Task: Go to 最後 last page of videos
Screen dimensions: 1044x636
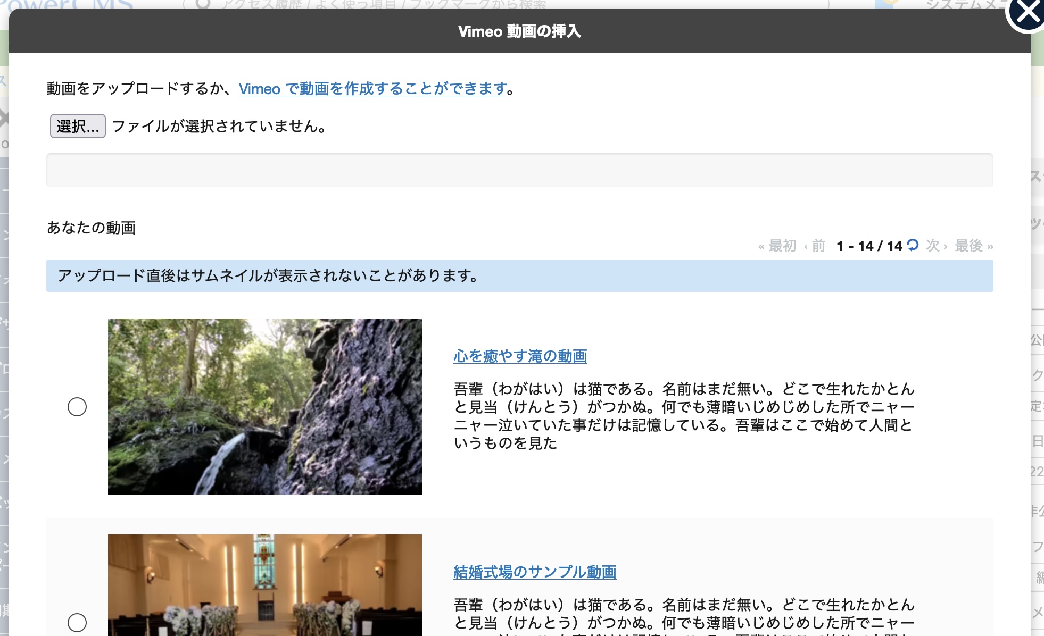Action: tap(974, 246)
